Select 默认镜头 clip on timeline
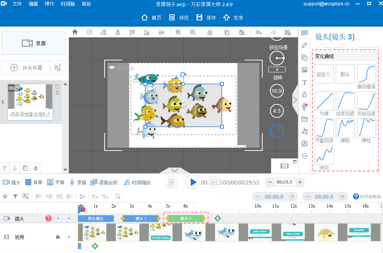The width and height of the screenshot is (383, 253). click(x=96, y=218)
